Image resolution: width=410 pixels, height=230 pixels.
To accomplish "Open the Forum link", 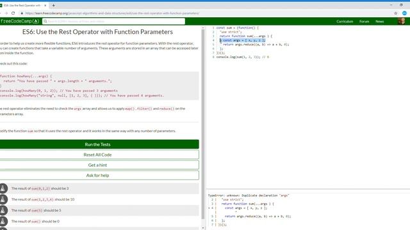I will pos(364,21).
